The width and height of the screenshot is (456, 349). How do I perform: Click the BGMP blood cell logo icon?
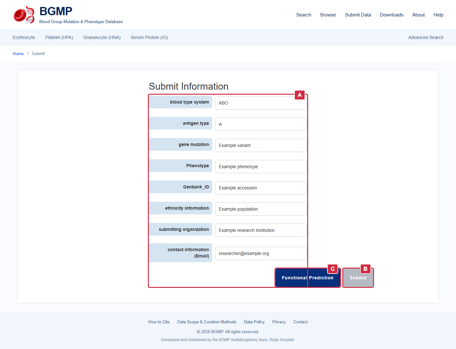coord(24,15)
